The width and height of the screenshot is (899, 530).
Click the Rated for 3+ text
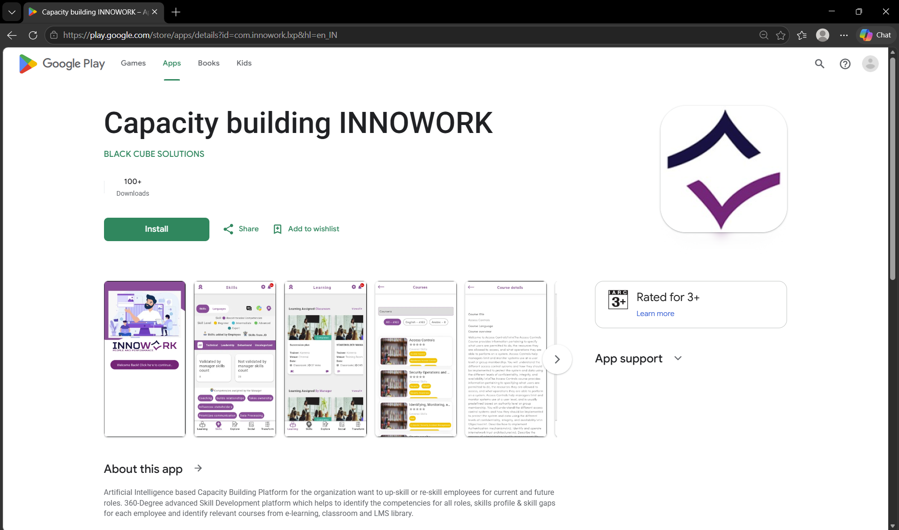click(x=668, y=297)
